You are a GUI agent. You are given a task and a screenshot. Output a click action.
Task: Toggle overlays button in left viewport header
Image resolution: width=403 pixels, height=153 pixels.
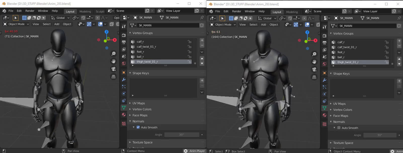tap(100, 24)
